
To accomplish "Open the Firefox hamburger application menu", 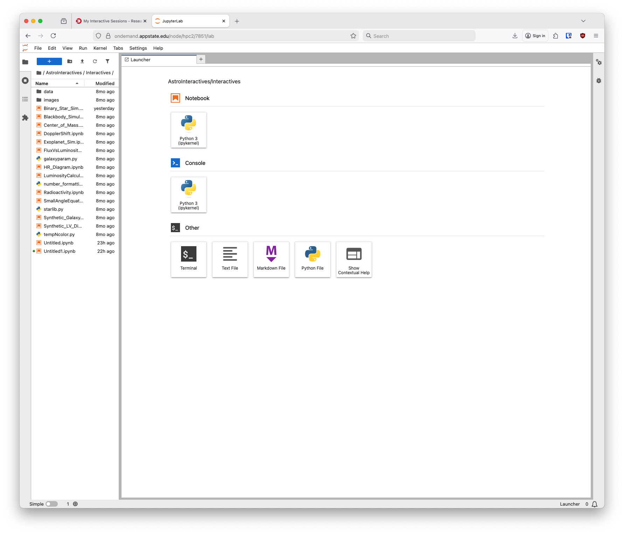I will (x=596, y=36).
